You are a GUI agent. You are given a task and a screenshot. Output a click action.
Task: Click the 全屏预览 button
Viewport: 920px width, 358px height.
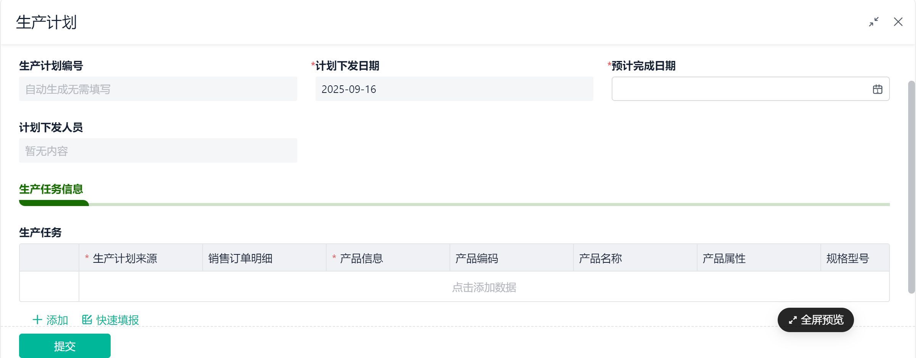point(815,320)
